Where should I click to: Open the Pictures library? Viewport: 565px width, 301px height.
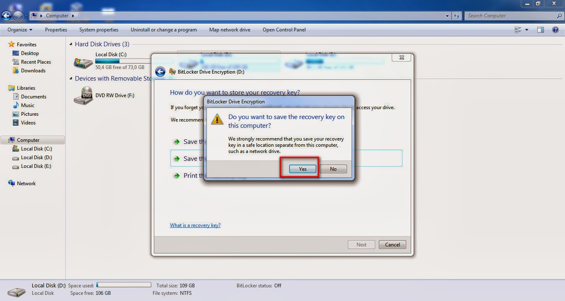(30, 114)
